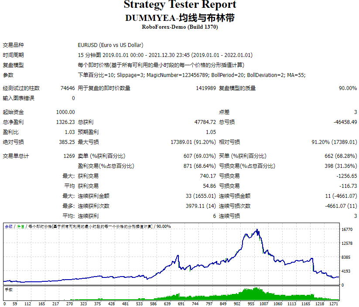The width and height of the screenshot is (359, 307).
Task: Select the maximal consecutive loss value -4661.07 (11)
Action: (341, 206)
